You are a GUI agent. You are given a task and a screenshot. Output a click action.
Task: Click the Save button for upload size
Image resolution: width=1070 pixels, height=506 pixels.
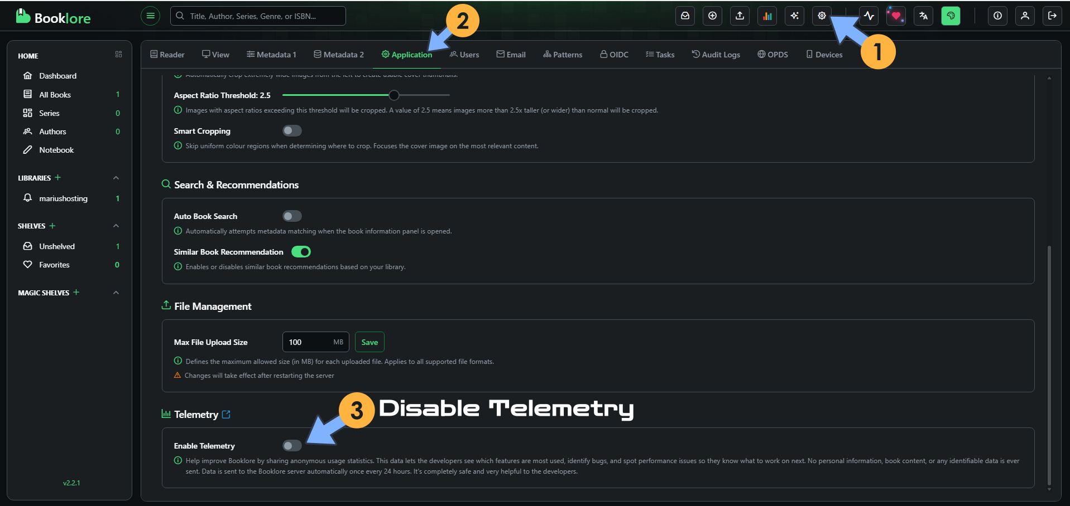[370, 342]
